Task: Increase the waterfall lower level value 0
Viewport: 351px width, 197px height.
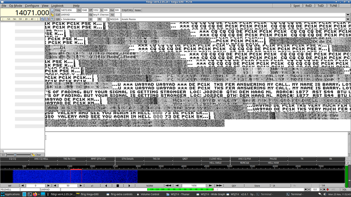Action: pos(48,185)
